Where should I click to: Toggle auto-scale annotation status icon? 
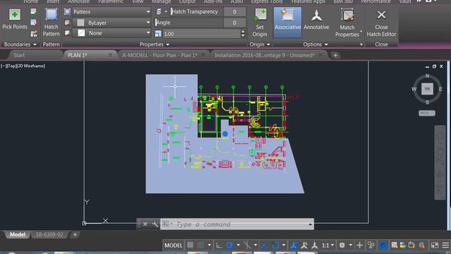[304, 246]
